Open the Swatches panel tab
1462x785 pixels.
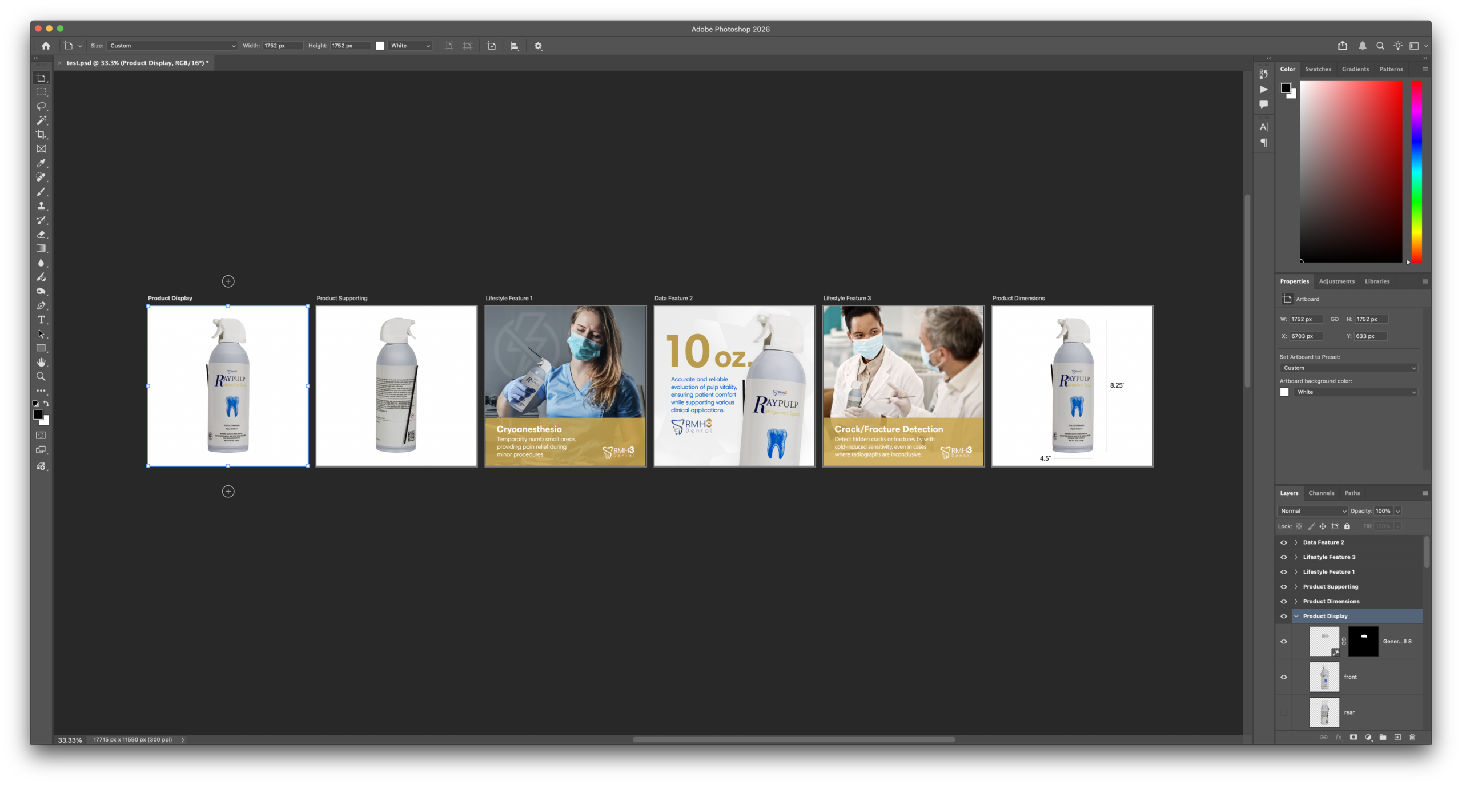(x=1319, y=69)
